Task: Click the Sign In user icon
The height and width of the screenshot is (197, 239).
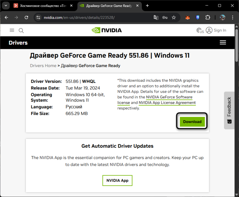Action: (x=209, y=30)
